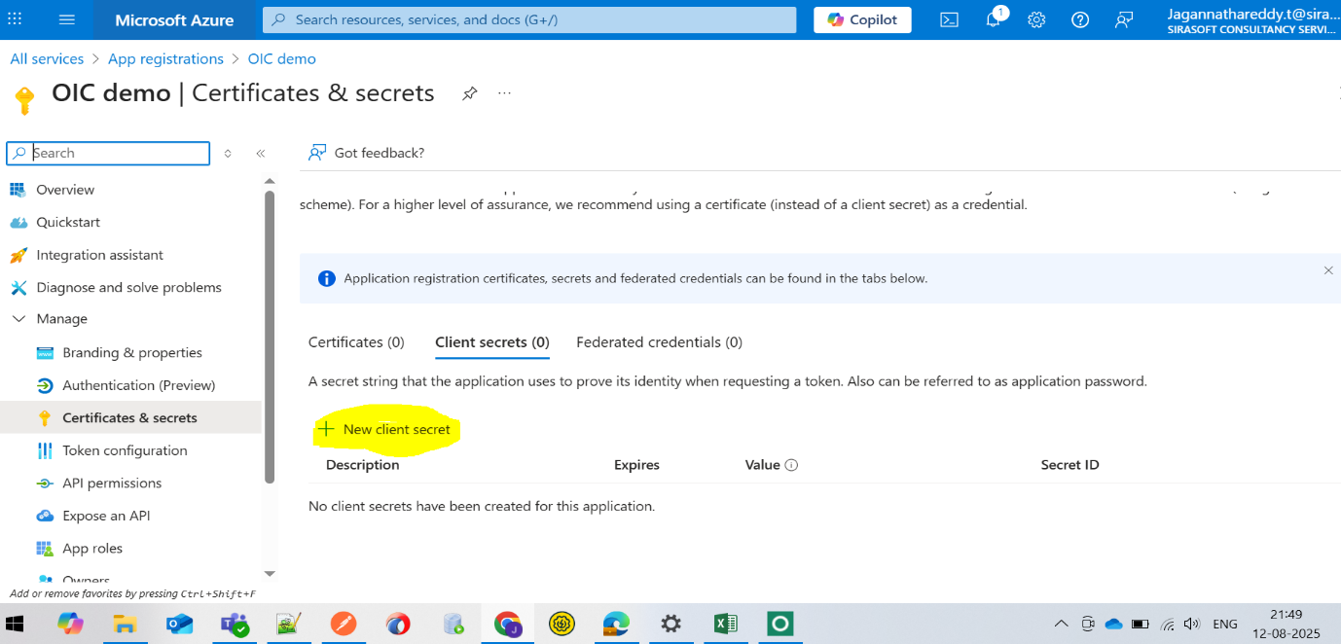
Task: Open portal settings gear icon
Action: (1036, 19)
